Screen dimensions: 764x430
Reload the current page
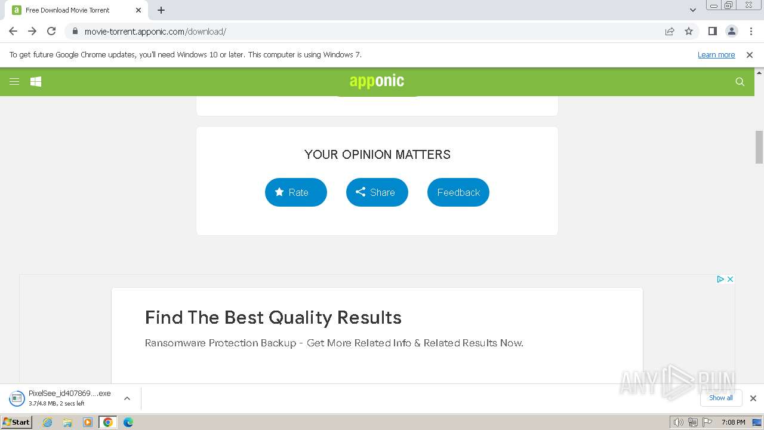[x=51, y=31]
